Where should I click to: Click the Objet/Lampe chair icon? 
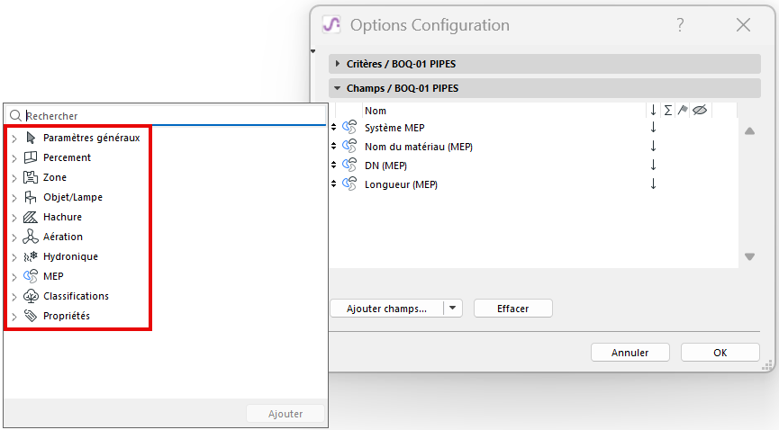pyautogui.click(x=31, y=197)
